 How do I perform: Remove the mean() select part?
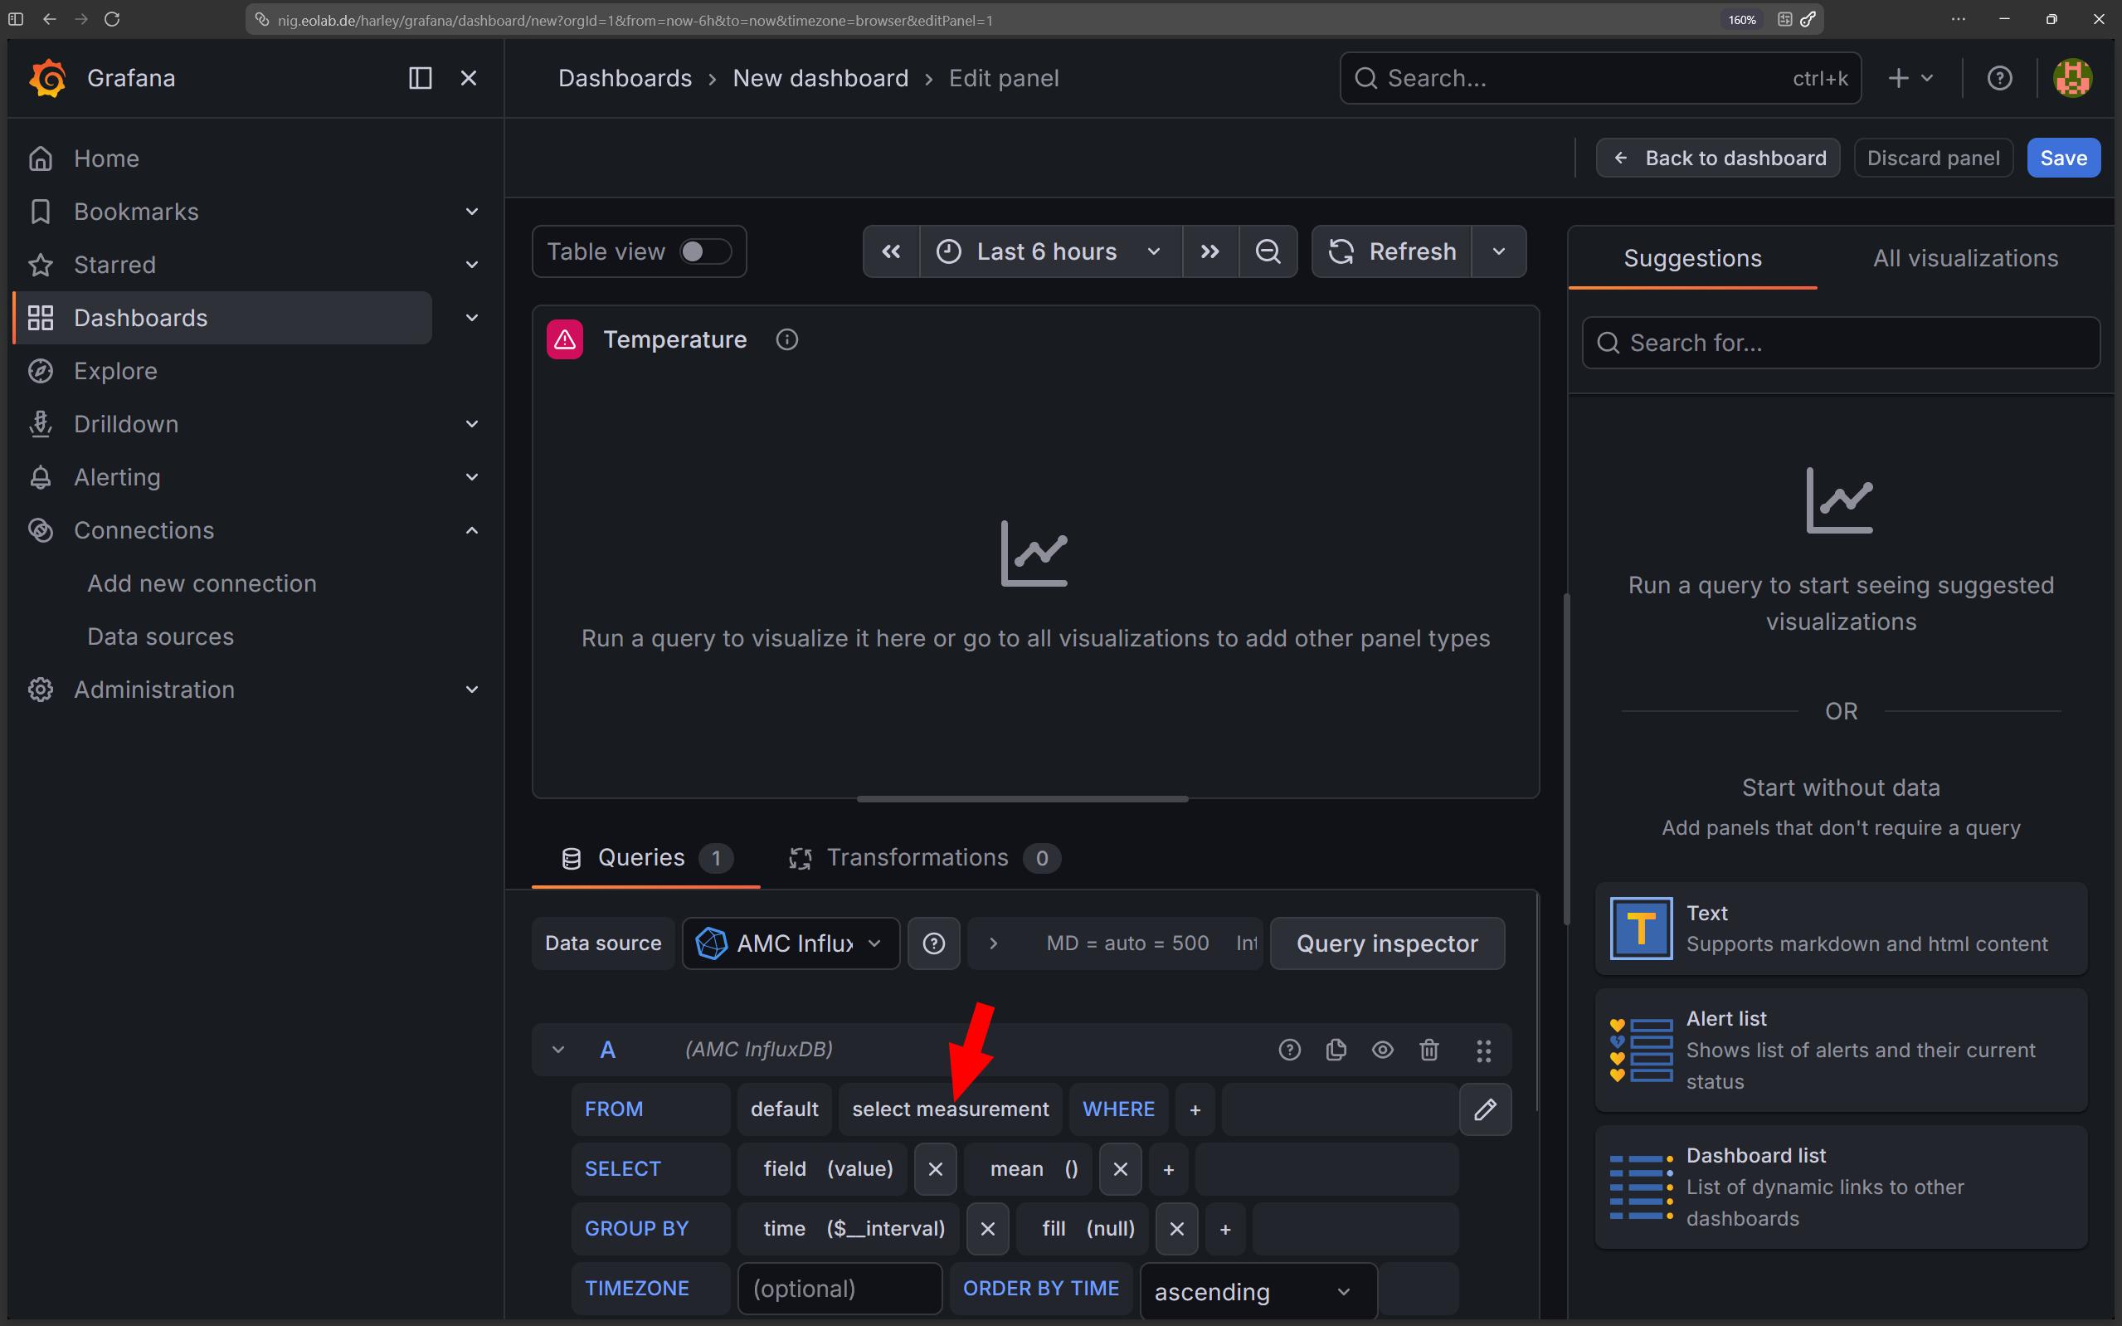(x=1120, y=1169)
